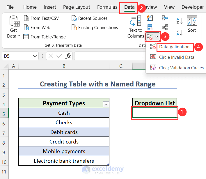Screen dimensions: 206x179
Task: Select column C header
Action: (121, 66)
